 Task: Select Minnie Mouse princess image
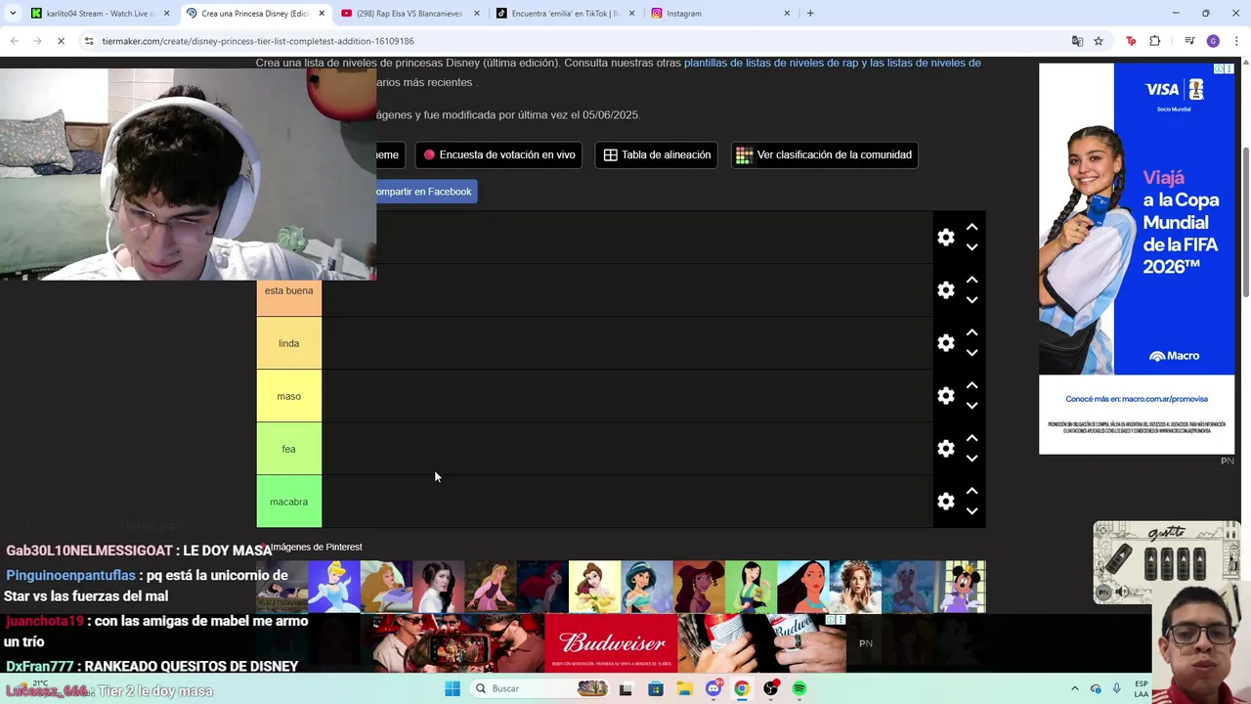point(966,586)
